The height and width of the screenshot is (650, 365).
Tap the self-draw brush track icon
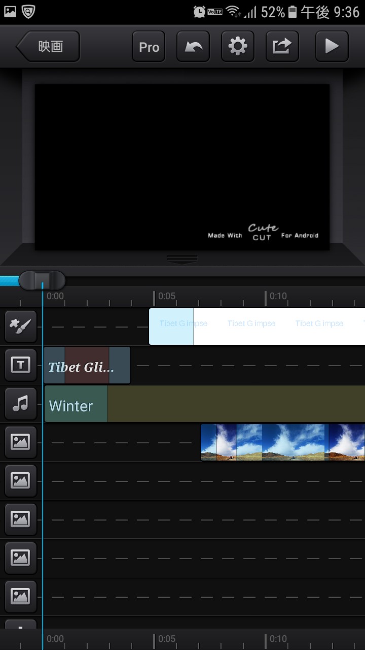pyautogui.click(x=20, y=327)
